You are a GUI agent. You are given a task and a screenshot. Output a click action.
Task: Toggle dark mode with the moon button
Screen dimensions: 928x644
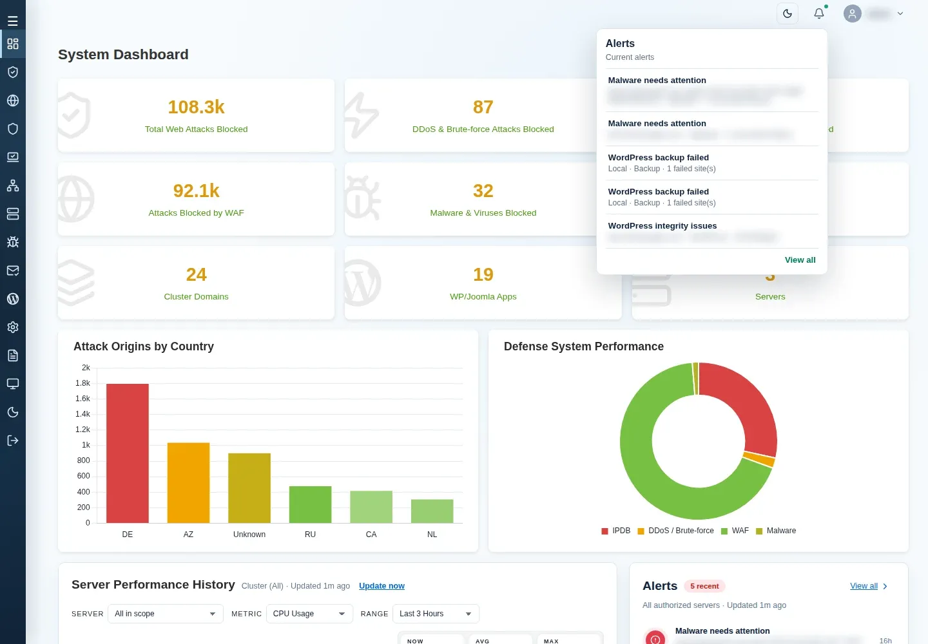click(x=788, y=14)
